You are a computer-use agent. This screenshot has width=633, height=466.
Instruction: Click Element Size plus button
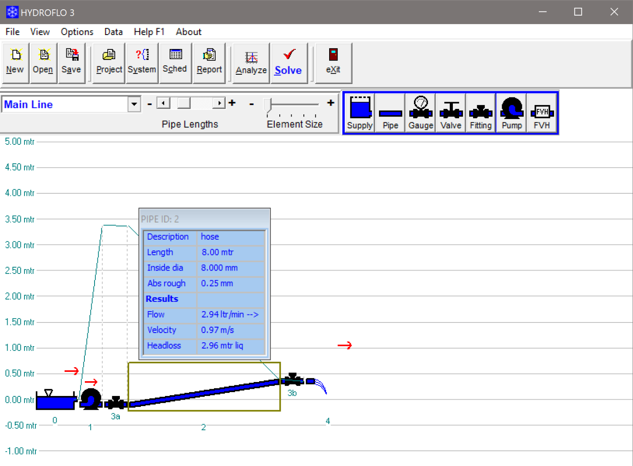point(331,103)
